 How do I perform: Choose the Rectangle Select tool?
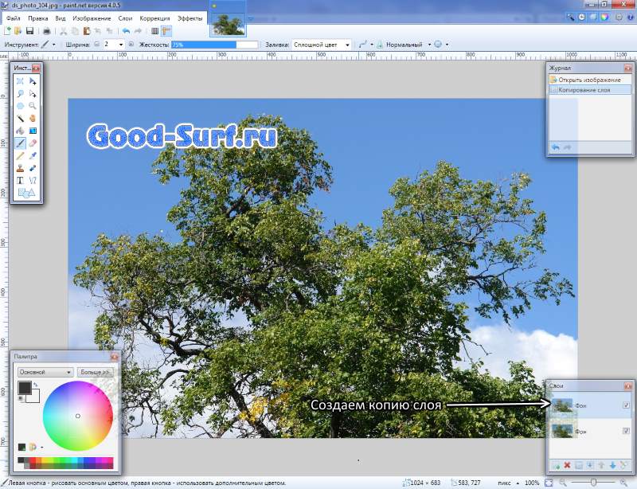pos(20,81)
